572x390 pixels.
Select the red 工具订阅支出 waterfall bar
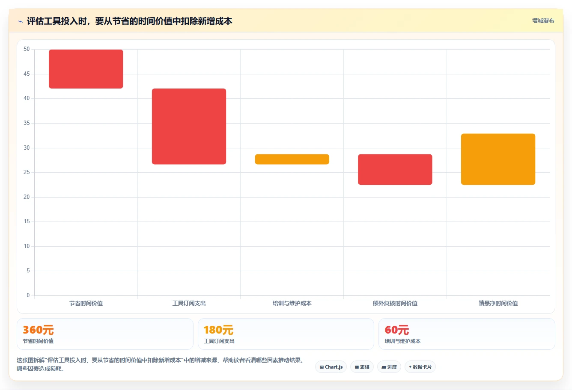coord(189,126)
